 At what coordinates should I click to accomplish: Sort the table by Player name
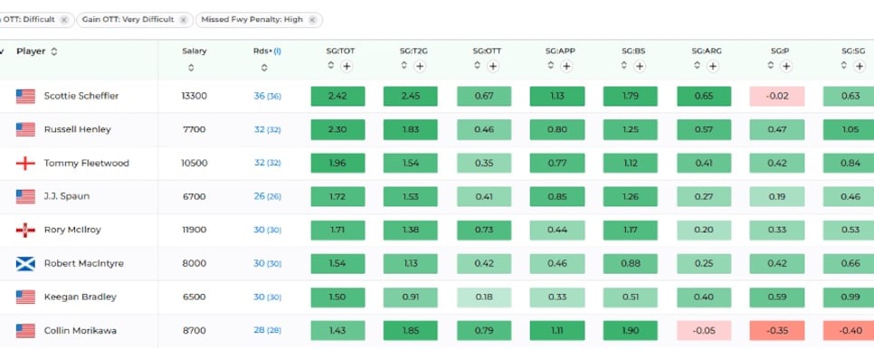coord(54,52)
